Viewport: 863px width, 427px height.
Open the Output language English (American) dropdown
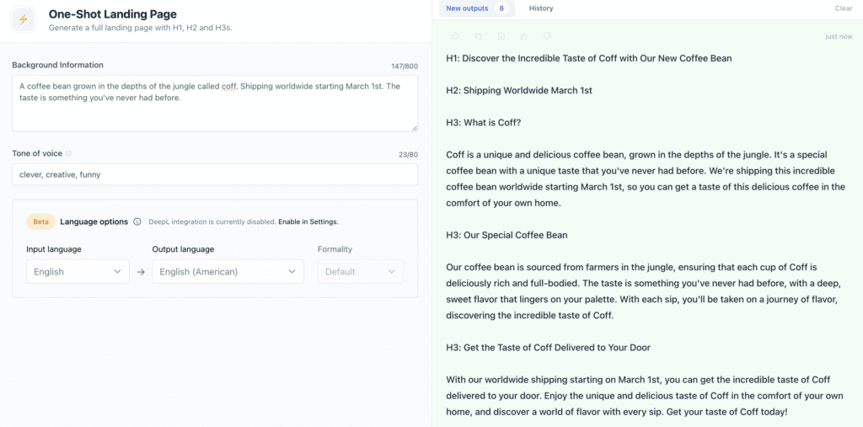pos(228,271)
